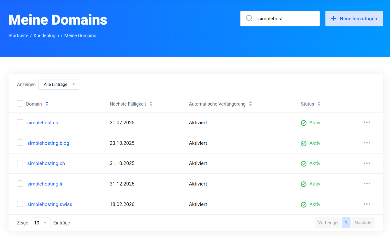Screen dimensions: 390x237
Task: Sort by Automatische Verlängerung column arrows
Action: pos(250,104)
